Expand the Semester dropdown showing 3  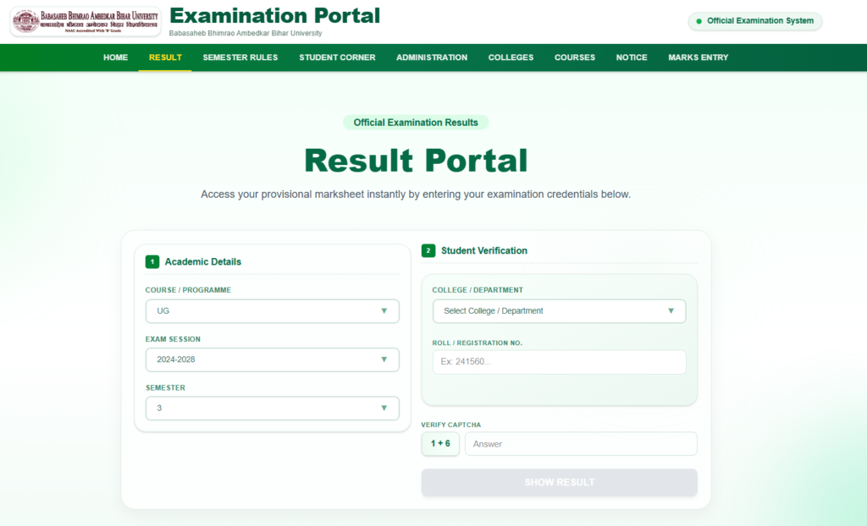pos(272,408)
